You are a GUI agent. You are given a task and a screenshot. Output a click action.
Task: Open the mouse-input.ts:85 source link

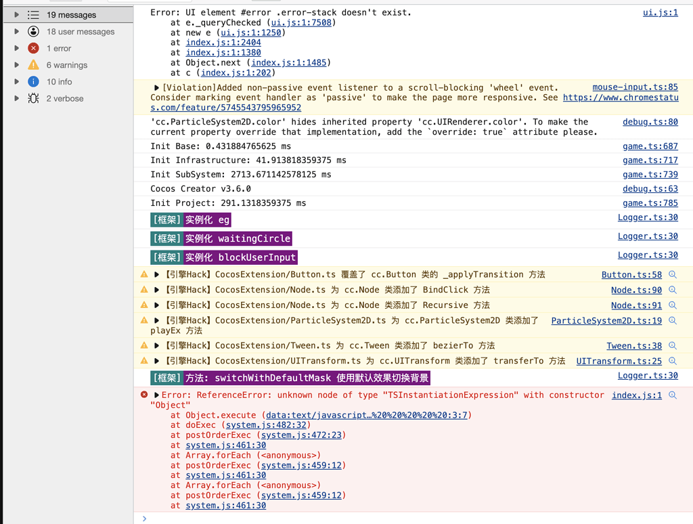click(x=635, y=87)
